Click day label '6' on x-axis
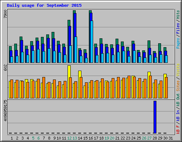This screenshot has width=182, height=142. (38, 138)
